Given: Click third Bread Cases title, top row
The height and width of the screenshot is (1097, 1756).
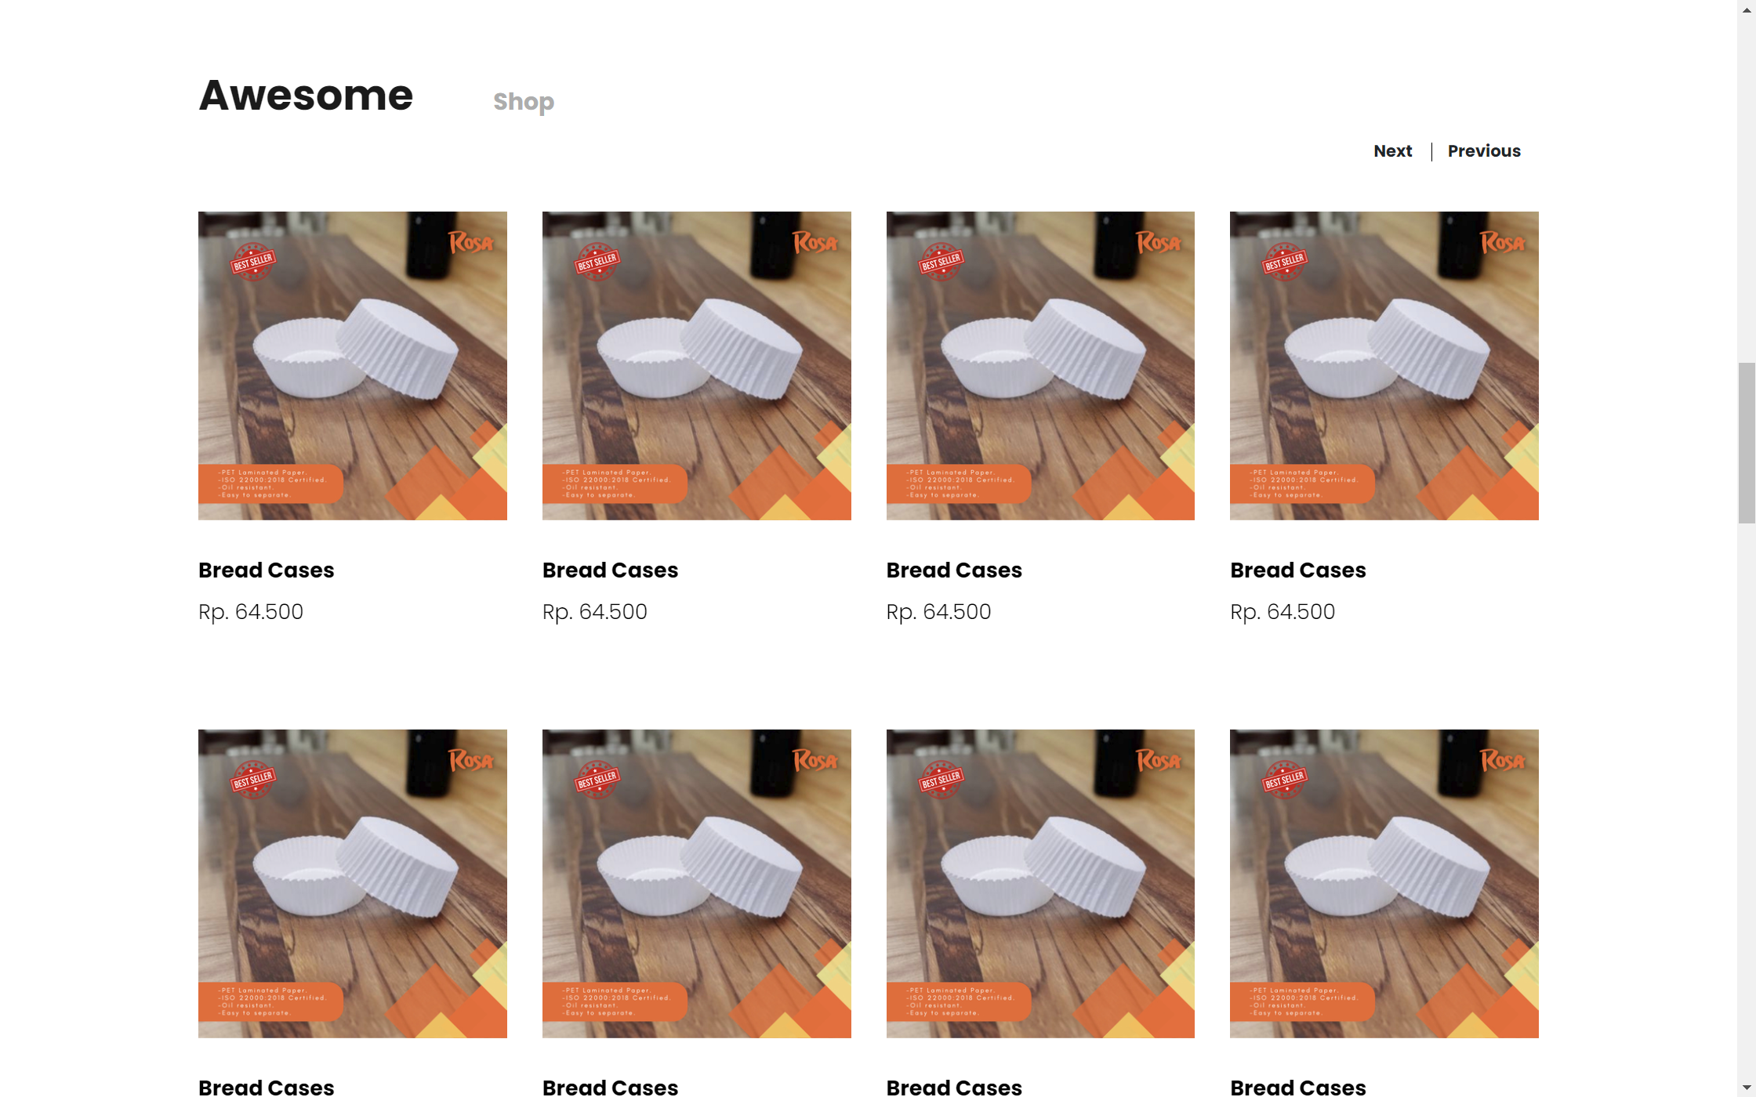Looking at the screenshot, I should (x=954, y=570).
